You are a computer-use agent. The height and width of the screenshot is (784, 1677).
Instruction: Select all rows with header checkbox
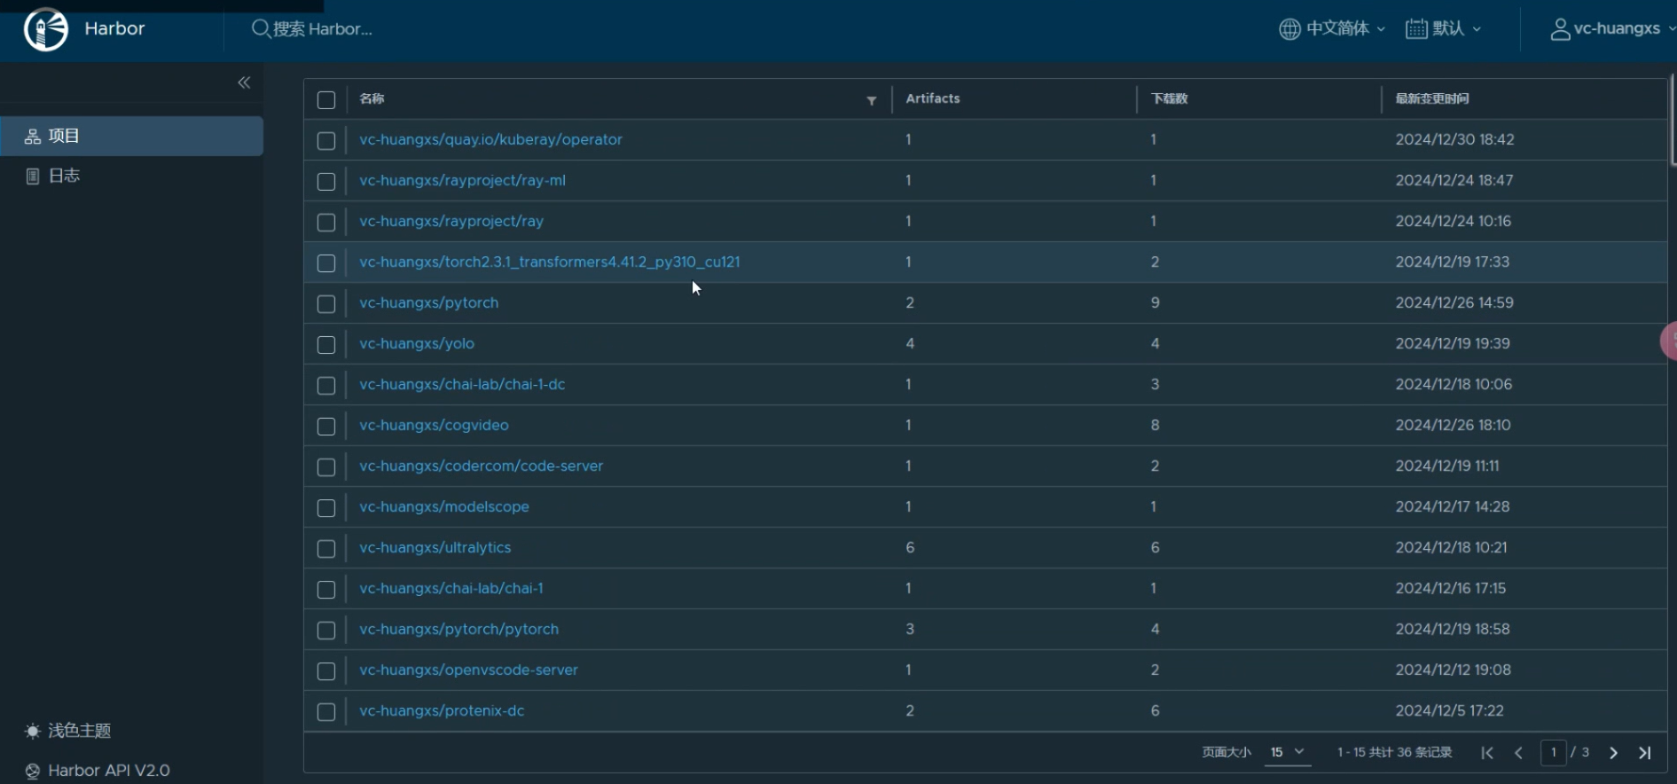326,100
